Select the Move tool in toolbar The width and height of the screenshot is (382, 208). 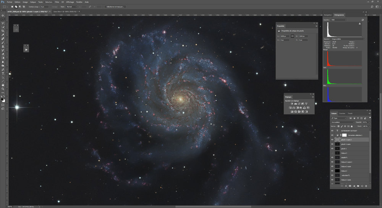coord(3,15)
